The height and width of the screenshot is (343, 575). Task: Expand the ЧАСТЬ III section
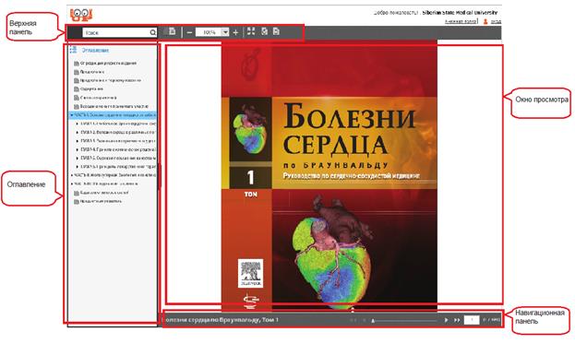point(71,184)
